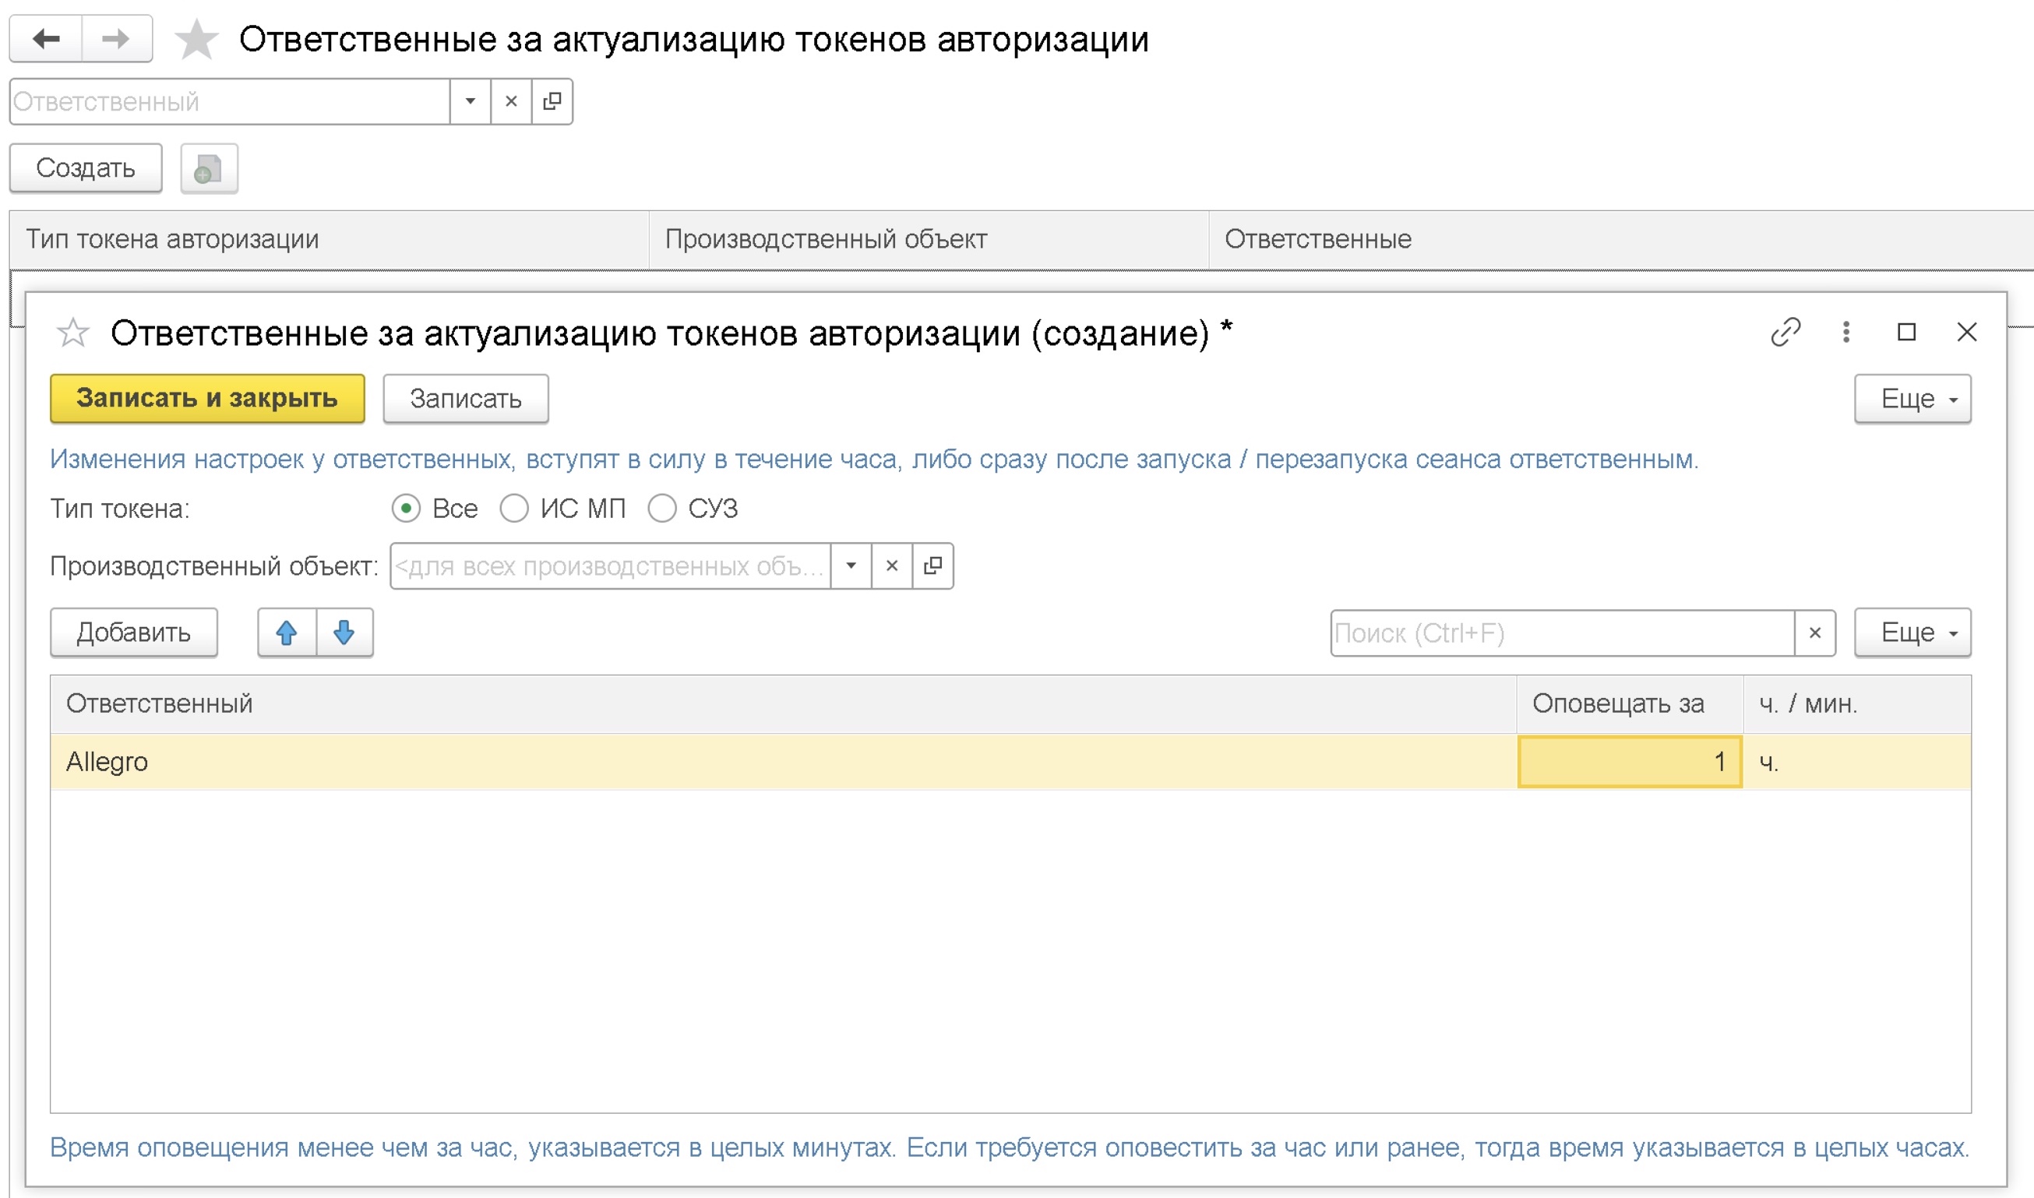Viewport: 2034px width, 1198px height.
Task: Click the copy-record icon next to Создать
Action: click(x=209, y=169)
